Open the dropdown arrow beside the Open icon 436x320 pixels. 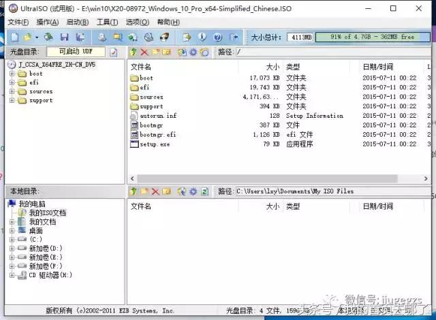pos(37,37)
